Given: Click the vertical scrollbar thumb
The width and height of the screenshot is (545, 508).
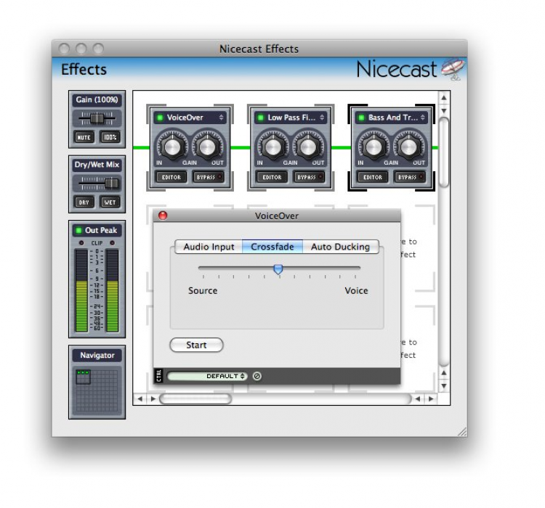Looking at the screenshot, I should [x=444, y=152].
